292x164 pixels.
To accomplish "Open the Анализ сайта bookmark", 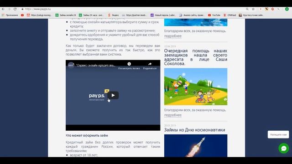I will pos(192,15).
